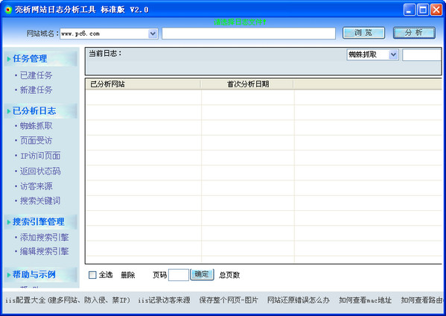Open the iis记录访客来源 footer link
This screenshot has width=446, height=316.
(x=164, y=300)
